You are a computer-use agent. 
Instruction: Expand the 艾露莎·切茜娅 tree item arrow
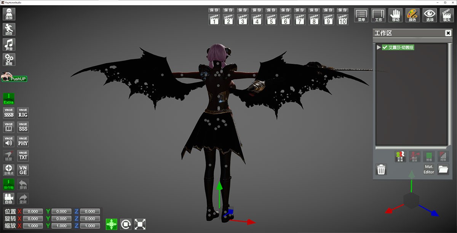click(x=379, y=48)
